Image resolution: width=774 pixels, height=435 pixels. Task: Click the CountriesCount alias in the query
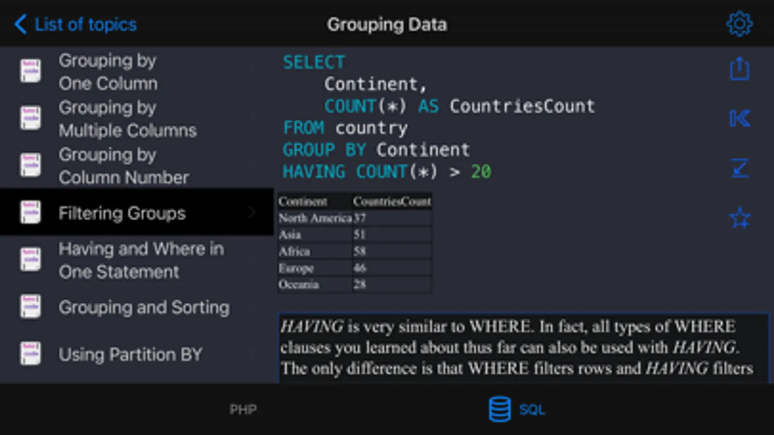click(x=522, y=106)
